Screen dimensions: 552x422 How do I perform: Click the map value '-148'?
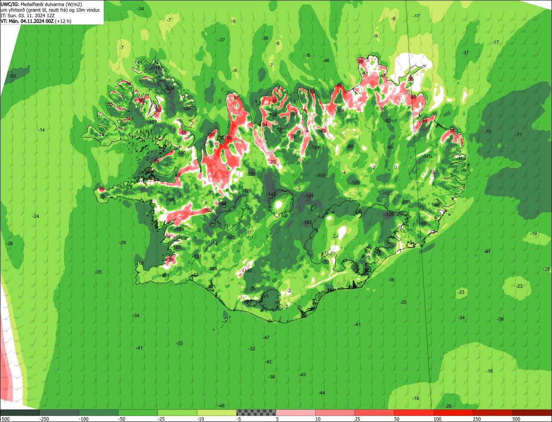click(x=271, y=195)
